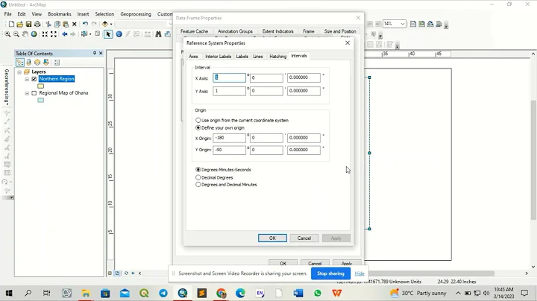Click the layout vertical scrollbar
Viewport: 537px width, 301px height.
click(533, 160)
